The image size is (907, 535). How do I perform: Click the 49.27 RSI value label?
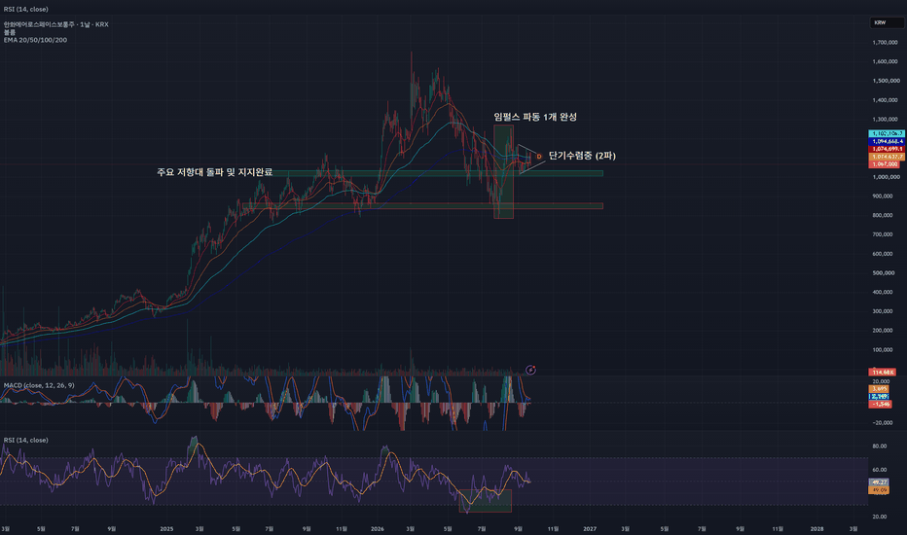(x=879, y=482)
